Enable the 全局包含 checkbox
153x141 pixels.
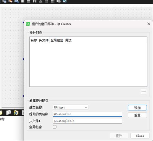(x=55, y=127)
